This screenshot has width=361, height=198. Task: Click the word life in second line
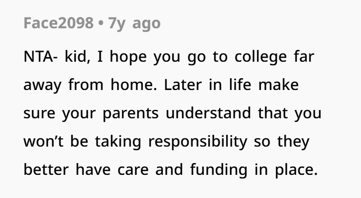240,84
